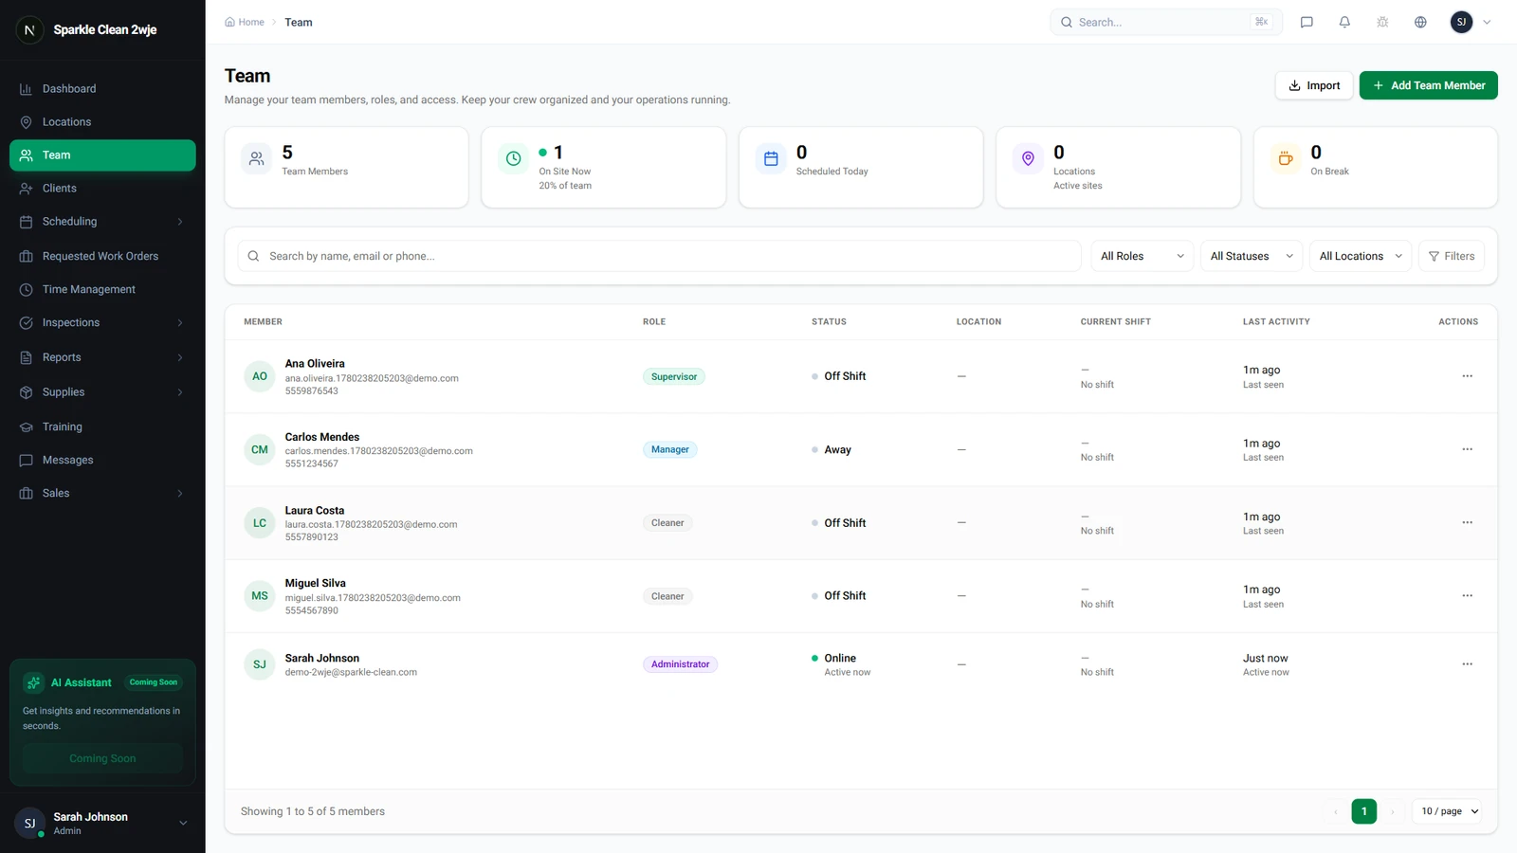Click the Add Team Member button
The image size is (1517, 853).
click(1428, 85)
